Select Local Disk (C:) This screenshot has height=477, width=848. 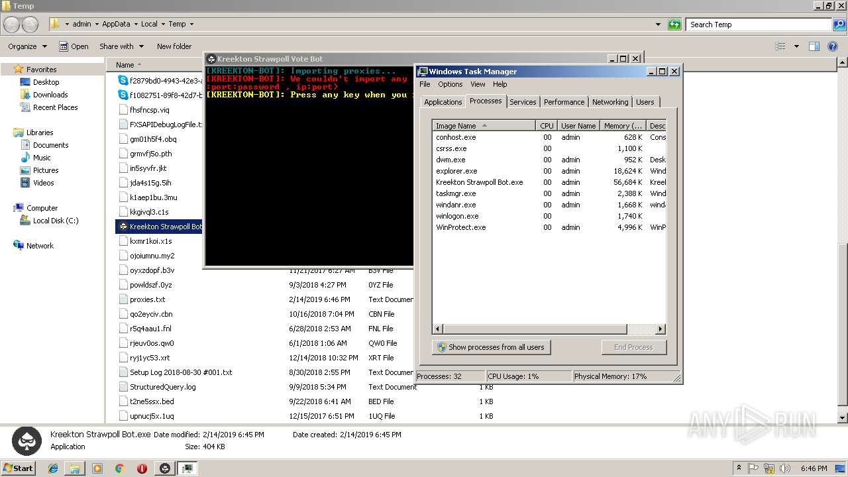pyautogui.click(x=55, y=221)
